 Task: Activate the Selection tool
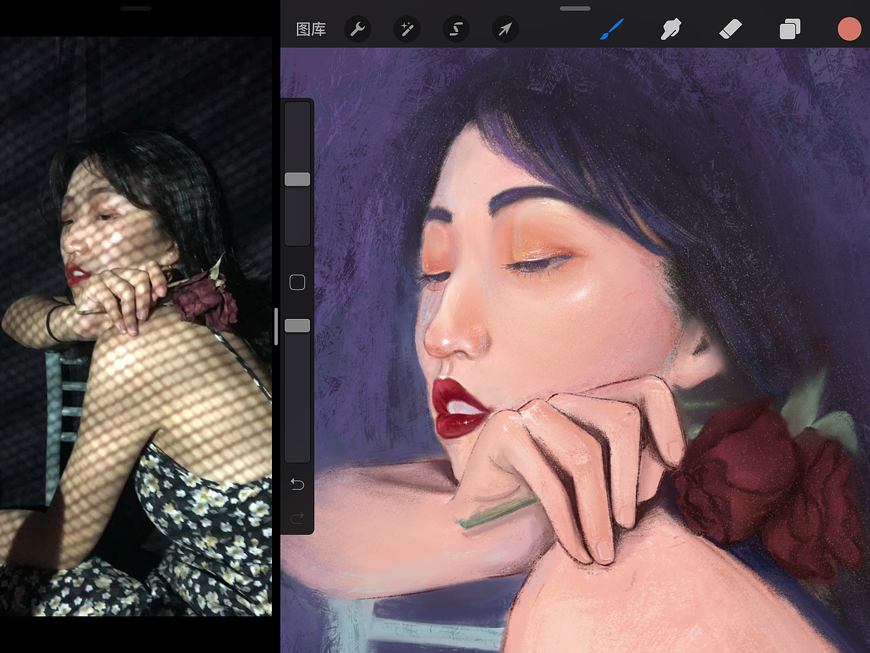(455, 29)
